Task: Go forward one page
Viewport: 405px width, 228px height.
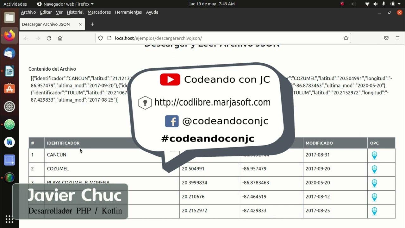Action: 38,38
